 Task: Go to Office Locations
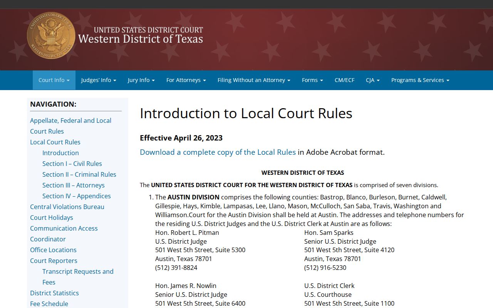point(53,250)
